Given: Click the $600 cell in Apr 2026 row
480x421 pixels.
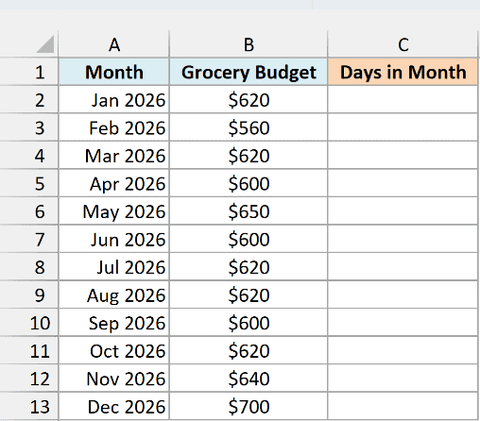Looking at the screenshot, I should 249,183.
